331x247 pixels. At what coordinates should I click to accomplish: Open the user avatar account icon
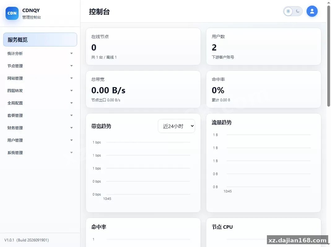[x=312, y=11]
